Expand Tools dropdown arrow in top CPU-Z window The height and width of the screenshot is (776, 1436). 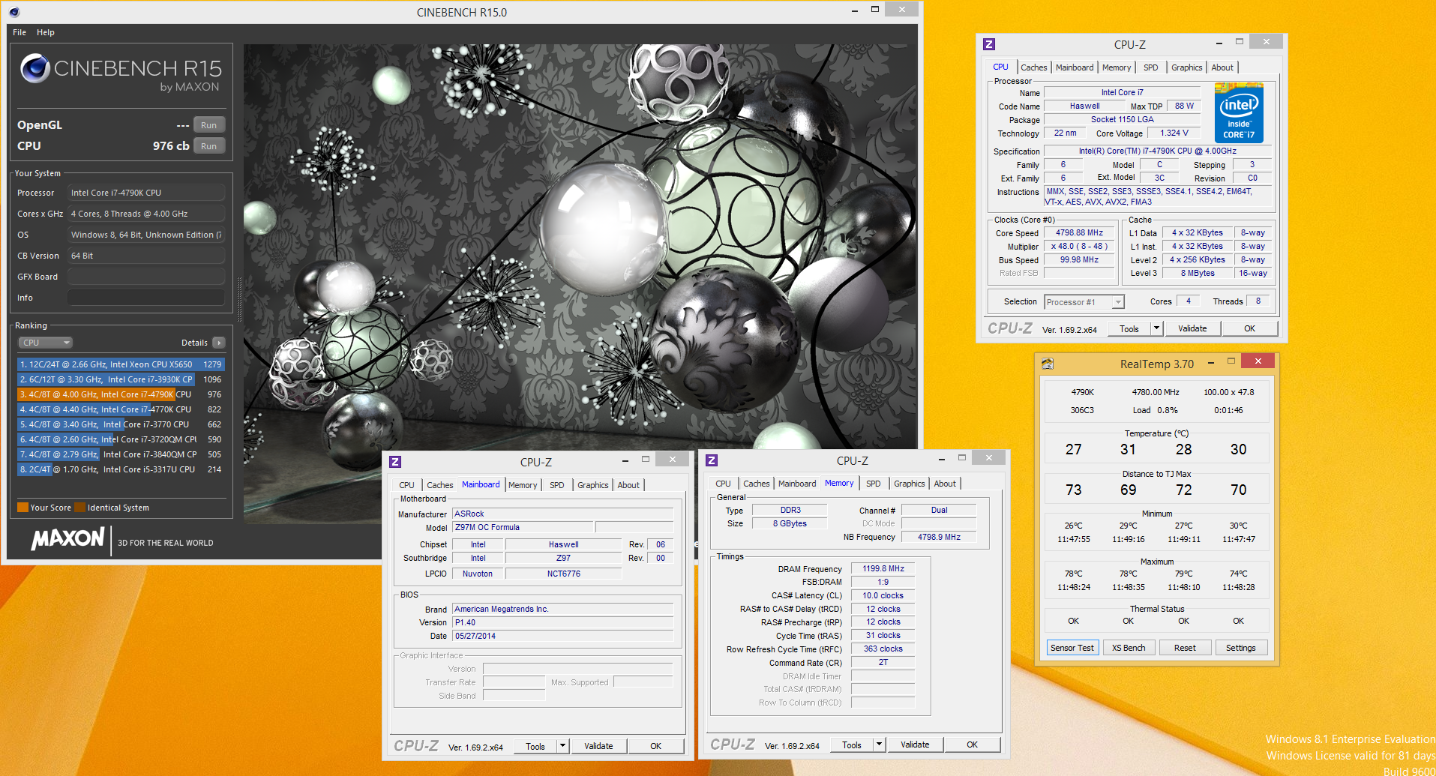1156,328
